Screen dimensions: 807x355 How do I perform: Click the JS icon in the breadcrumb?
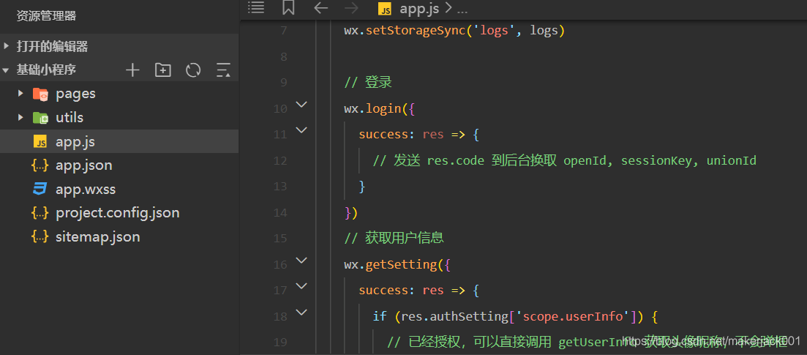(385, 8)
